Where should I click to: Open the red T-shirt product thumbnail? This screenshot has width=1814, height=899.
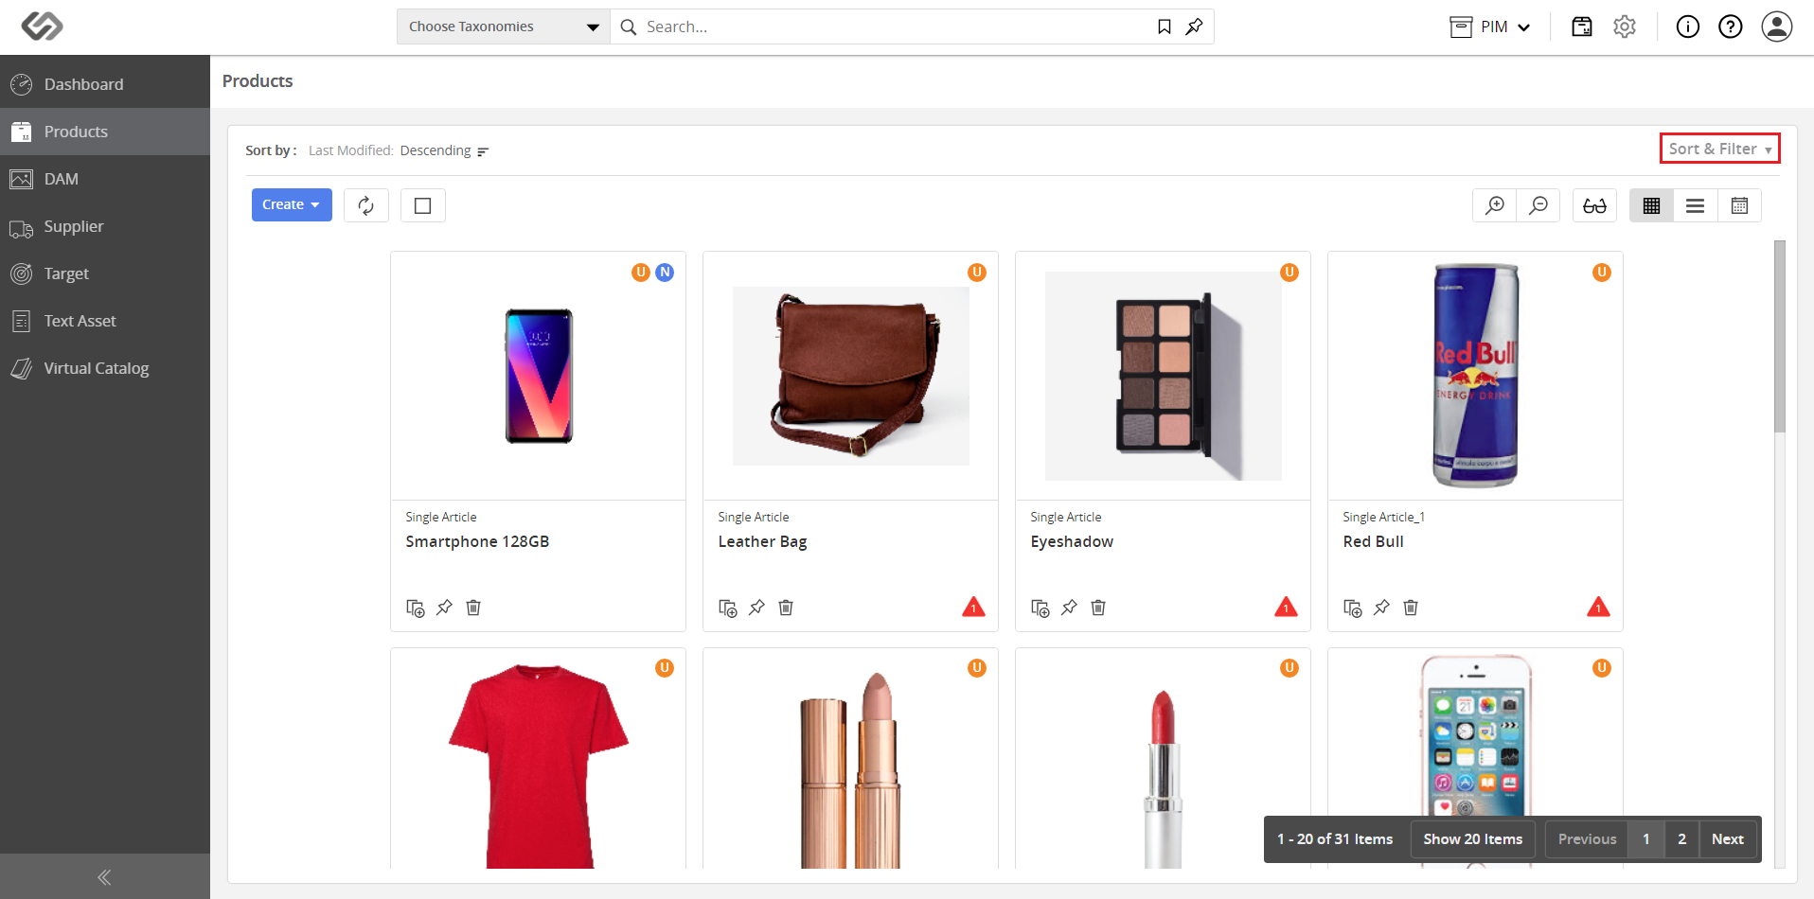[x=538, y=766]
